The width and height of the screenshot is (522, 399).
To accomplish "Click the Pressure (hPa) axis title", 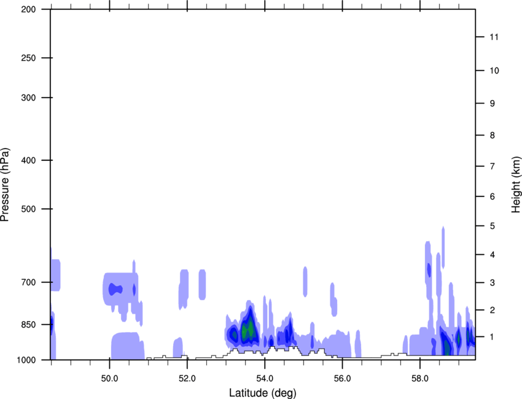I will [5, 185].
